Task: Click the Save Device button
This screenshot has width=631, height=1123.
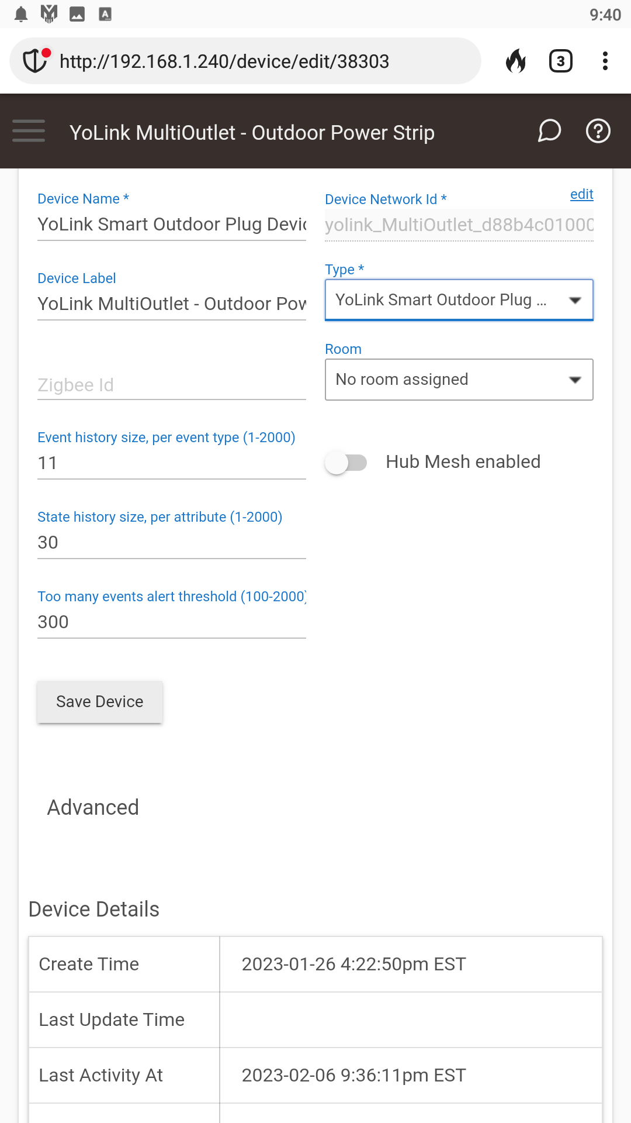Action: [100, 702]
